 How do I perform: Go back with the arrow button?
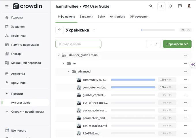tap(59, 30)
